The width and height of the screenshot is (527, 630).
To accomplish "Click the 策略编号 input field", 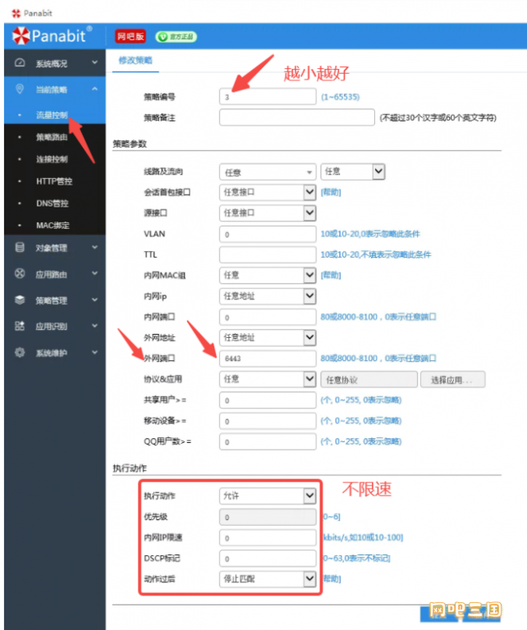I will pyautogui.click(x=268, y=97).
